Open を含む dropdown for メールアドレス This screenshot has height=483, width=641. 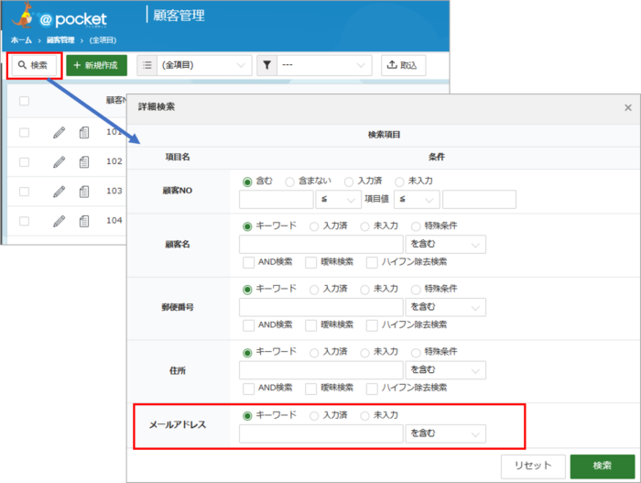[x=446, y=434]
